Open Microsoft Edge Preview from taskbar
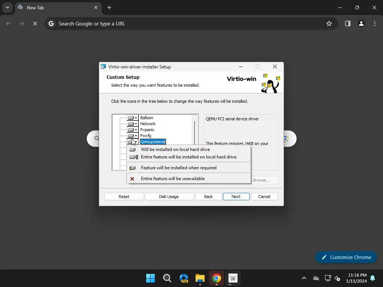 [184, 278]
